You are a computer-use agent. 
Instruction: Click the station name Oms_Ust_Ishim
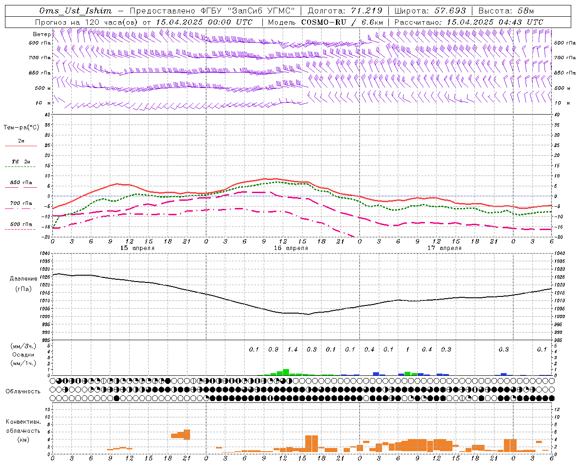(x=75, y=11)
